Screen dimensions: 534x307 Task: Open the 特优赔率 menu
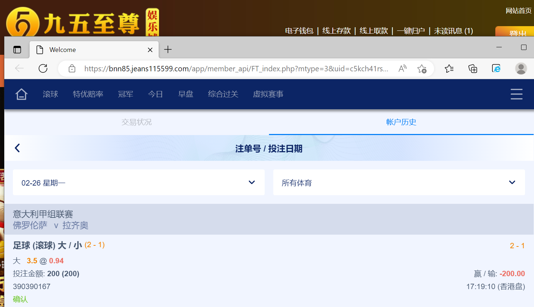click(x=88, y=94)
